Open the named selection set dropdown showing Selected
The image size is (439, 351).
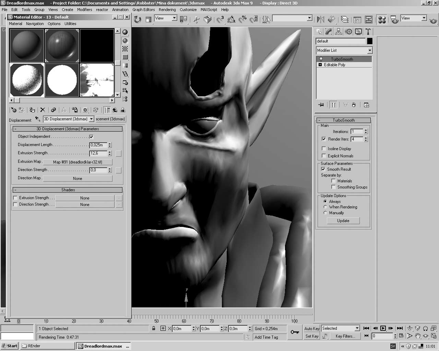pyautogui.click(x=357, y=328)
